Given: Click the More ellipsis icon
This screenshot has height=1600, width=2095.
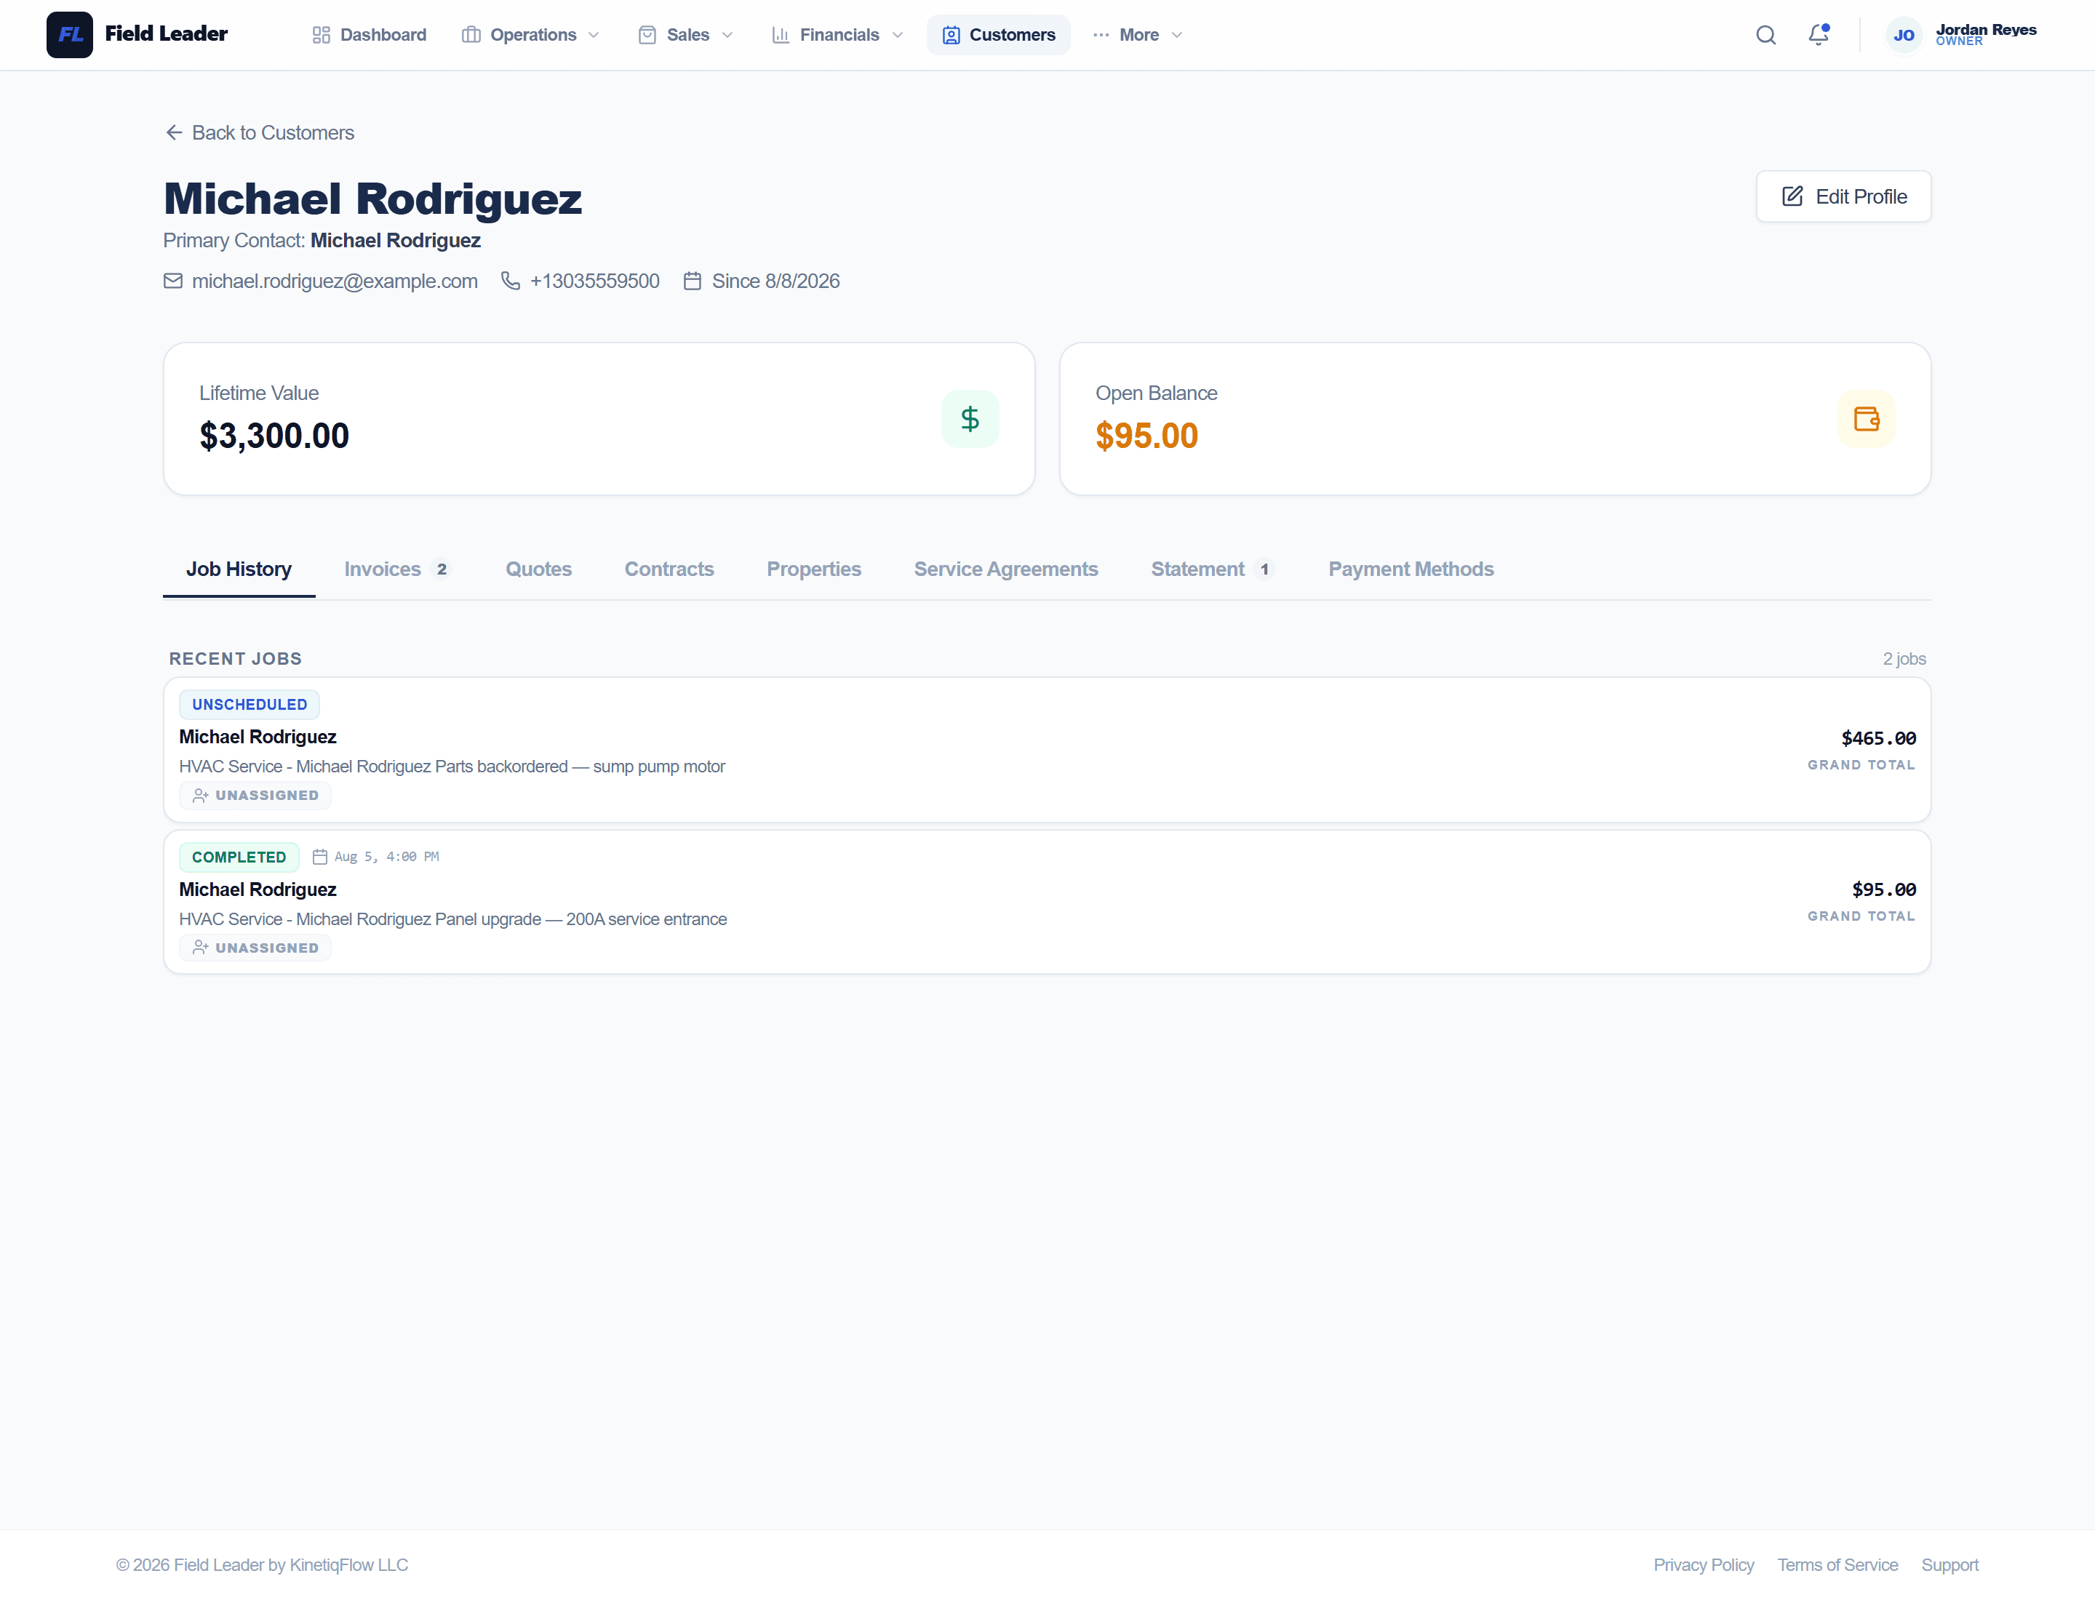Looking at the screenshot, I should point(1101,35).
